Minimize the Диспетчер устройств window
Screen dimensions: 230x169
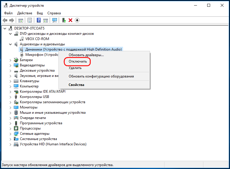pos(196,6)
